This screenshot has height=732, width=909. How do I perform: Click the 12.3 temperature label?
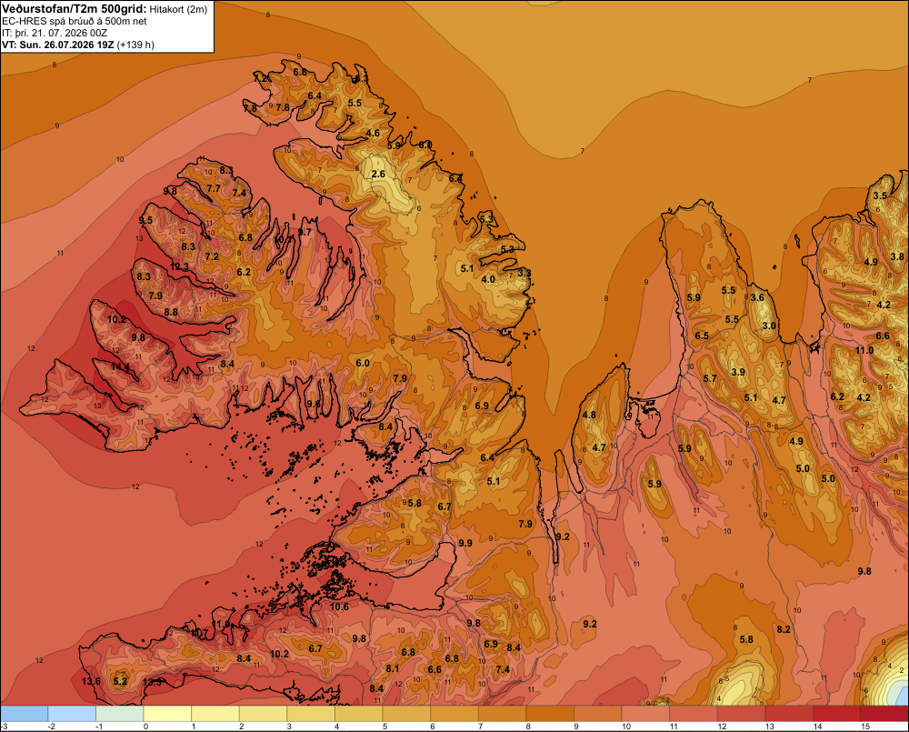[x=180, y=266]
